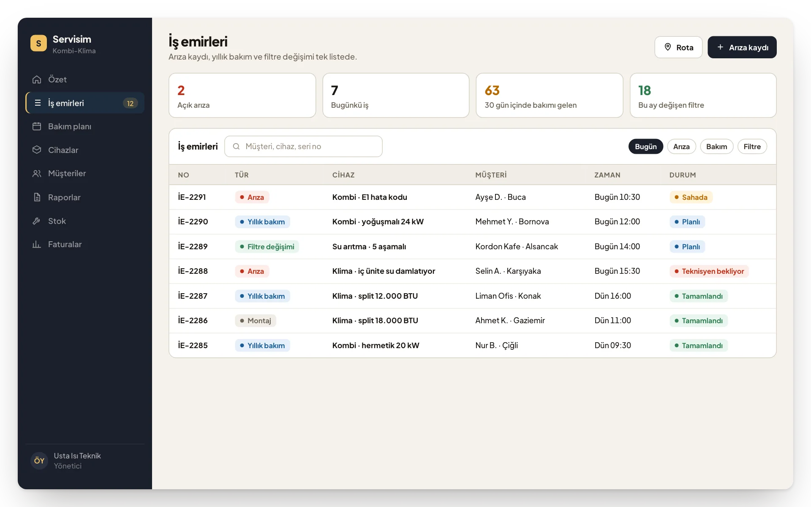Open the Müşteriler section
This screenshot has height=507, width=811.
coord(85,173)
